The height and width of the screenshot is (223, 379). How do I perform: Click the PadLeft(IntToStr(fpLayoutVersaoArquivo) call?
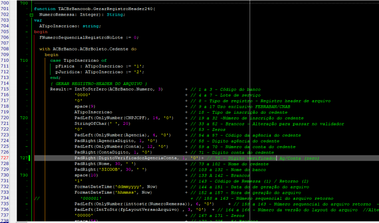(127, 210)
